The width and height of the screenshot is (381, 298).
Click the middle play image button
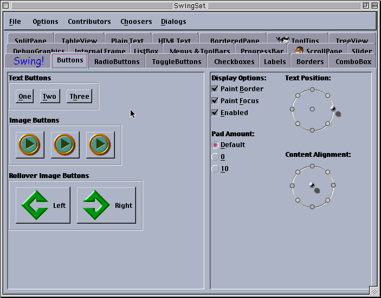coord(64,145)
